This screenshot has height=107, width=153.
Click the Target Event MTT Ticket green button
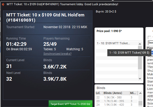tap(70, 104)
